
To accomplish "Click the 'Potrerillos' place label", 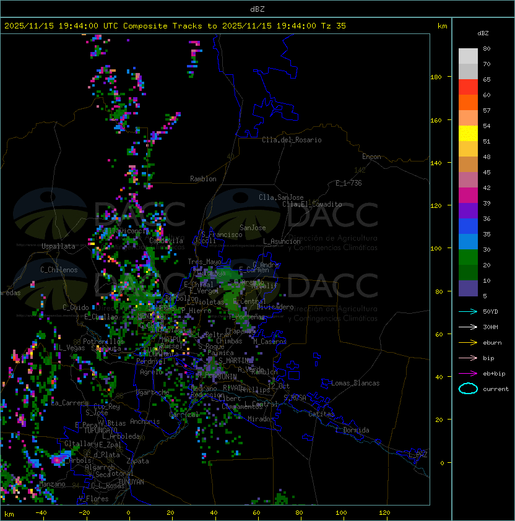I will click(x=103, y=342).
